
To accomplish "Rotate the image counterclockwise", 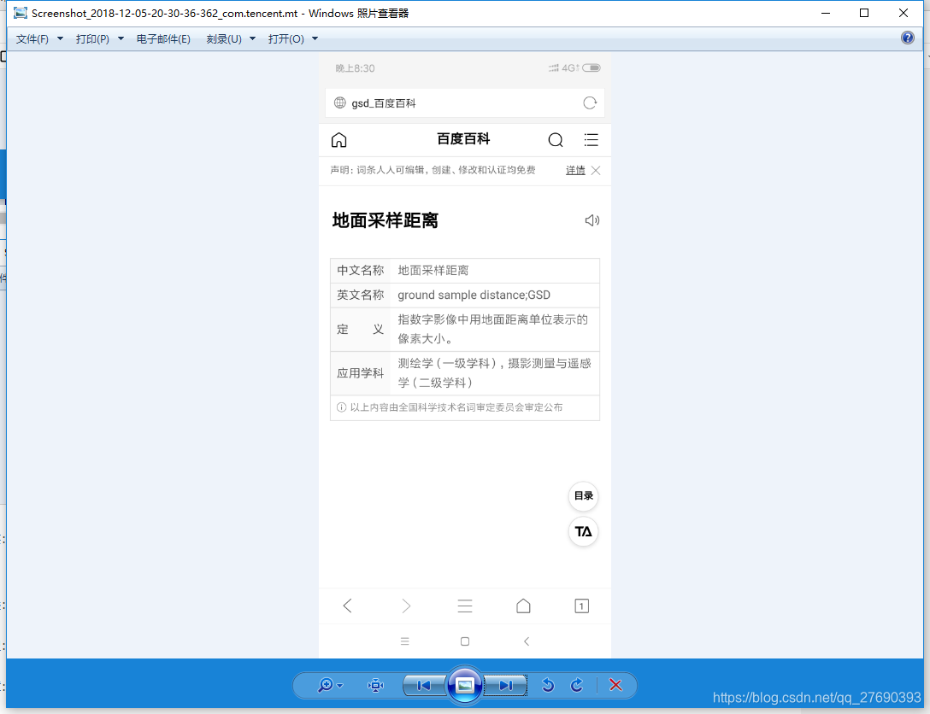I will (547, 686).
